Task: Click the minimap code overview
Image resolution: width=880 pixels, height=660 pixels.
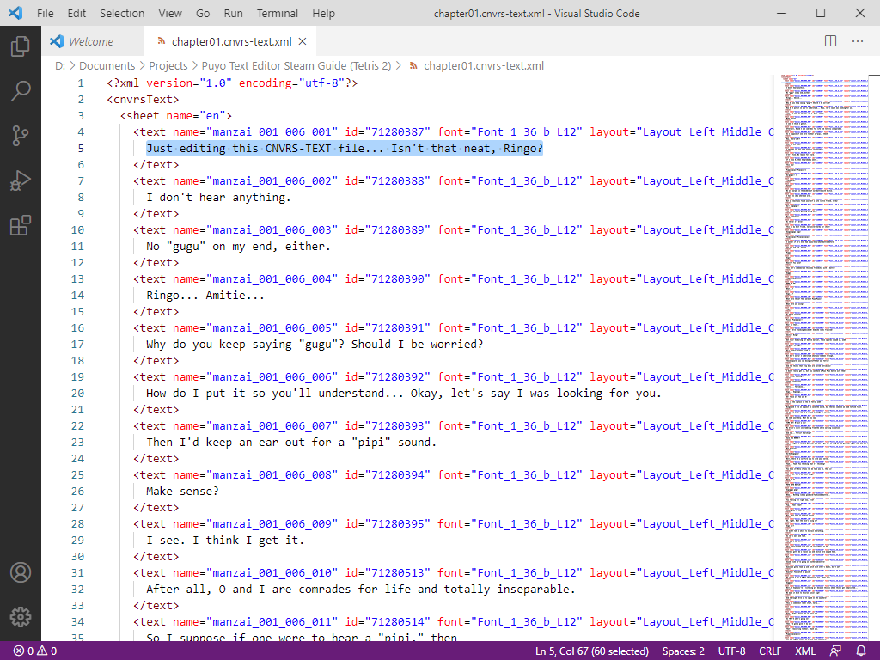Action: (x=823, y=344)
